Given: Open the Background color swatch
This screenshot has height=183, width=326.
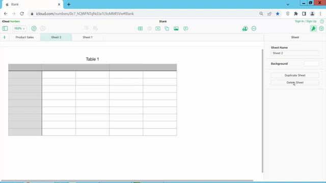Looking at the screenshot, I should [x=311, y=64].
